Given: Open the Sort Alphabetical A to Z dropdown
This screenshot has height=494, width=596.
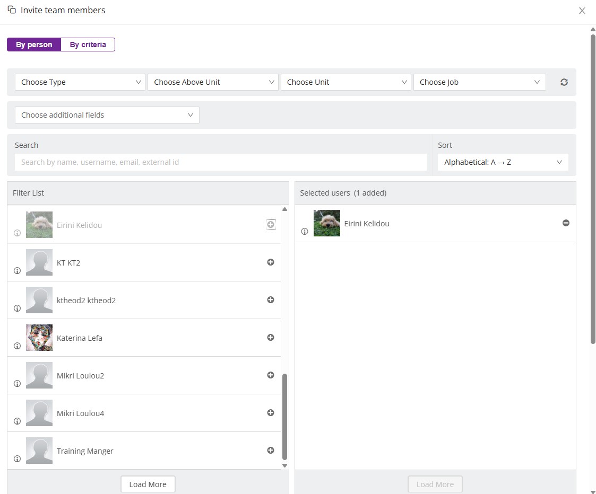Looking at the screenshot, I should (x=503, y=162).
